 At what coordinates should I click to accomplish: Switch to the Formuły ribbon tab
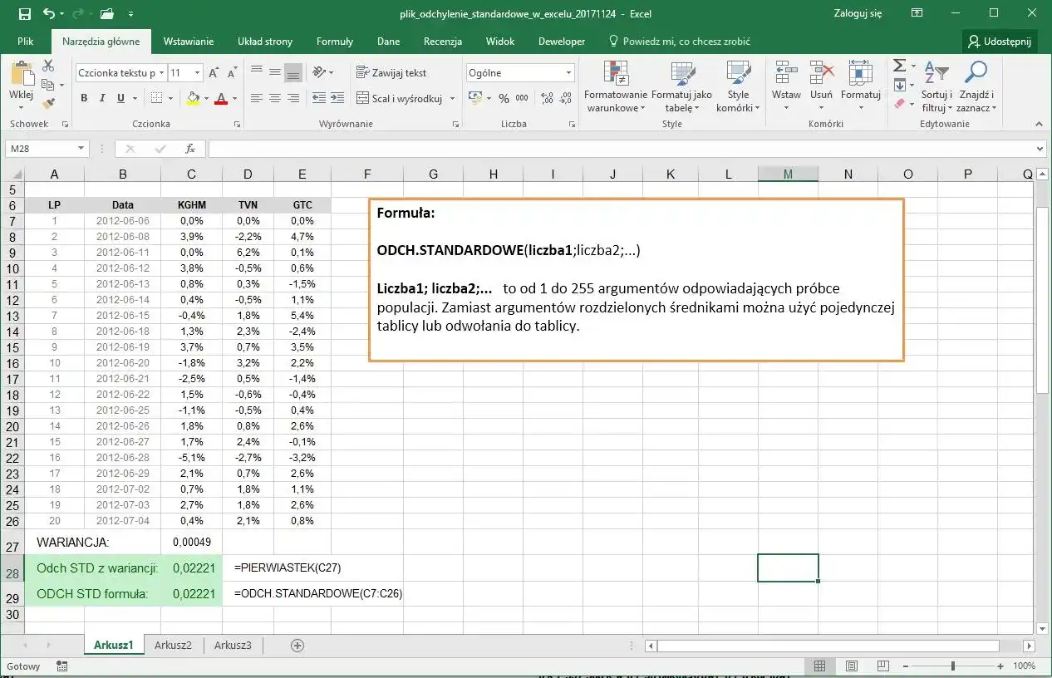tap(334, 41)
